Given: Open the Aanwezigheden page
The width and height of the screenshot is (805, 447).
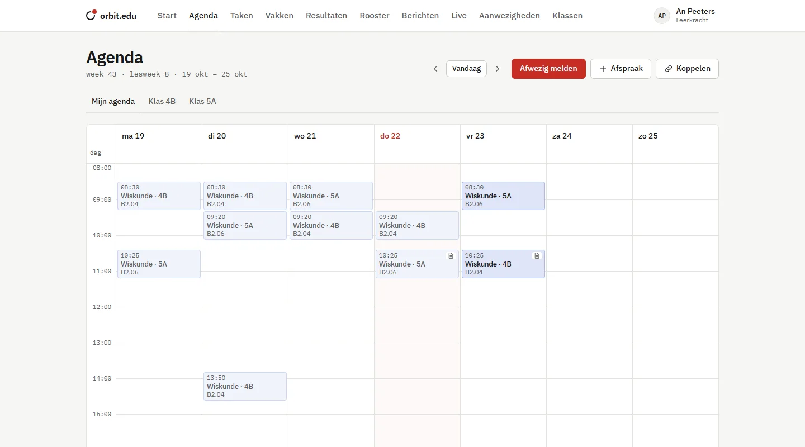Looking at the screenshot, I should pos(509,16).
